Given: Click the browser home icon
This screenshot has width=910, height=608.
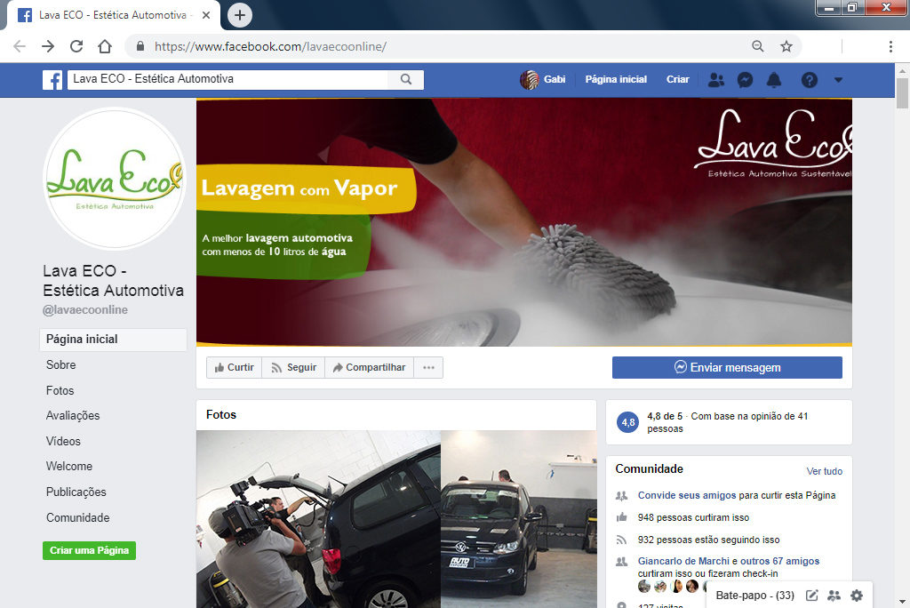Looking at the screenshot, I should pos(105,46).
